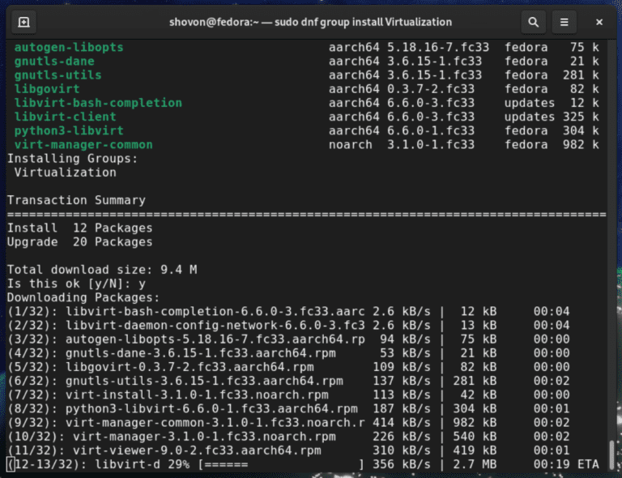This screenshot has width=622, height=478.
Task: Click the virt-manager-common package name
Action: pos(83,144)
